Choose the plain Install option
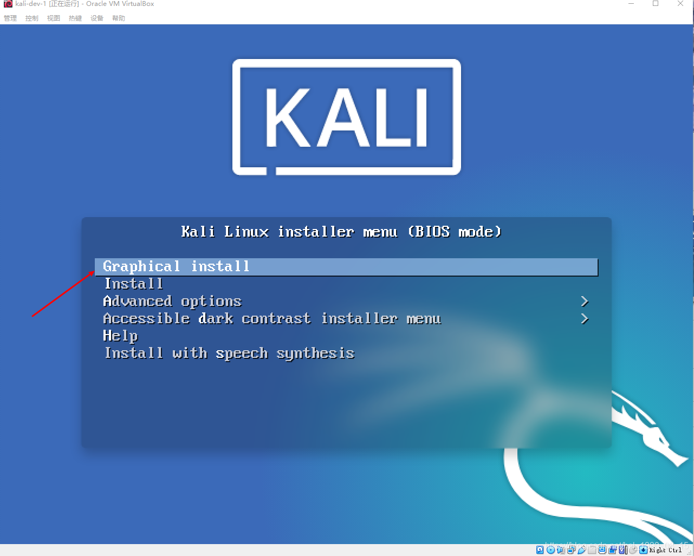Image resolution: width=694 pixels, height=556 pixels. point(134,284)
